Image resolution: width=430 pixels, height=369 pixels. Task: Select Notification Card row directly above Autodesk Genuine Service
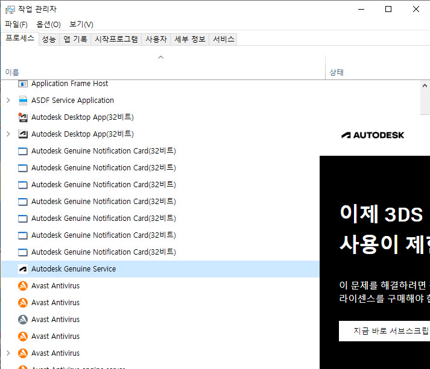(160, 252)
